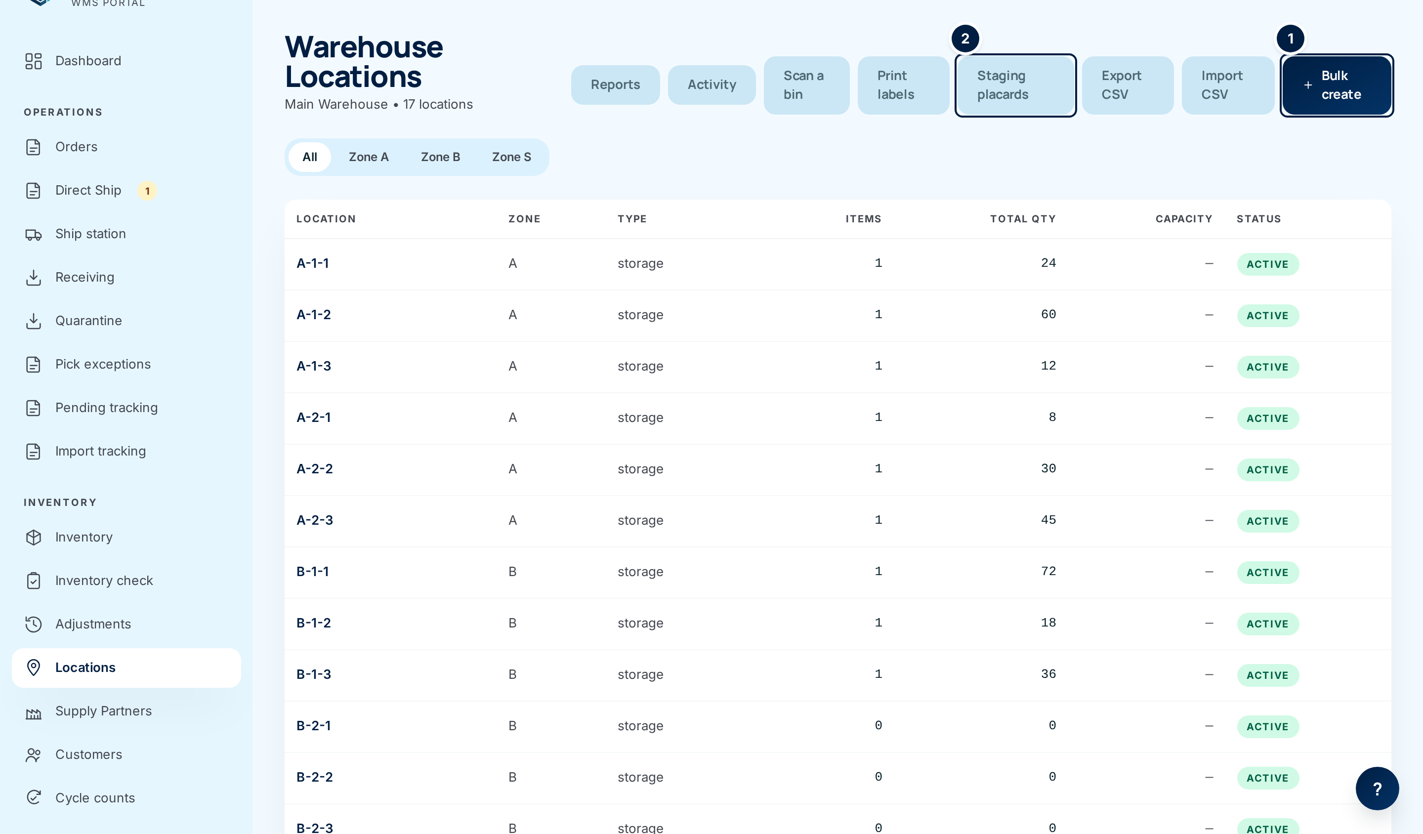Viewport: 1423px width, 834px height.
Task: Show all zones with the All tab
Action: click(309, 157)
